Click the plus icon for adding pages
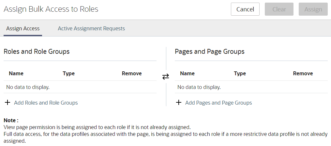 pos(178,103)
